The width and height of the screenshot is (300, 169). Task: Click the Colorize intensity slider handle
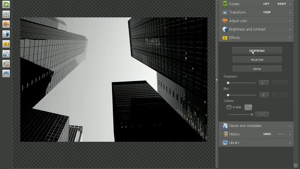[x=252, y=115]
